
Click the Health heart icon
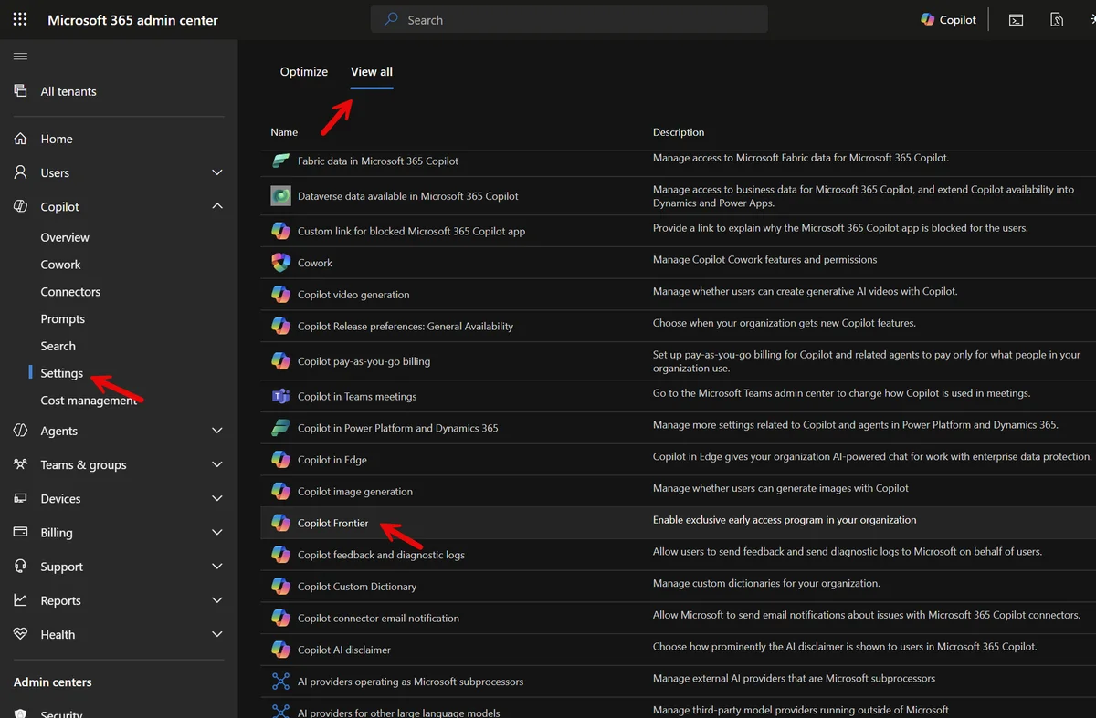(20, 634)
